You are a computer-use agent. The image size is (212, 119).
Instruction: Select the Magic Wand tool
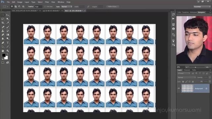coord(8,19)
